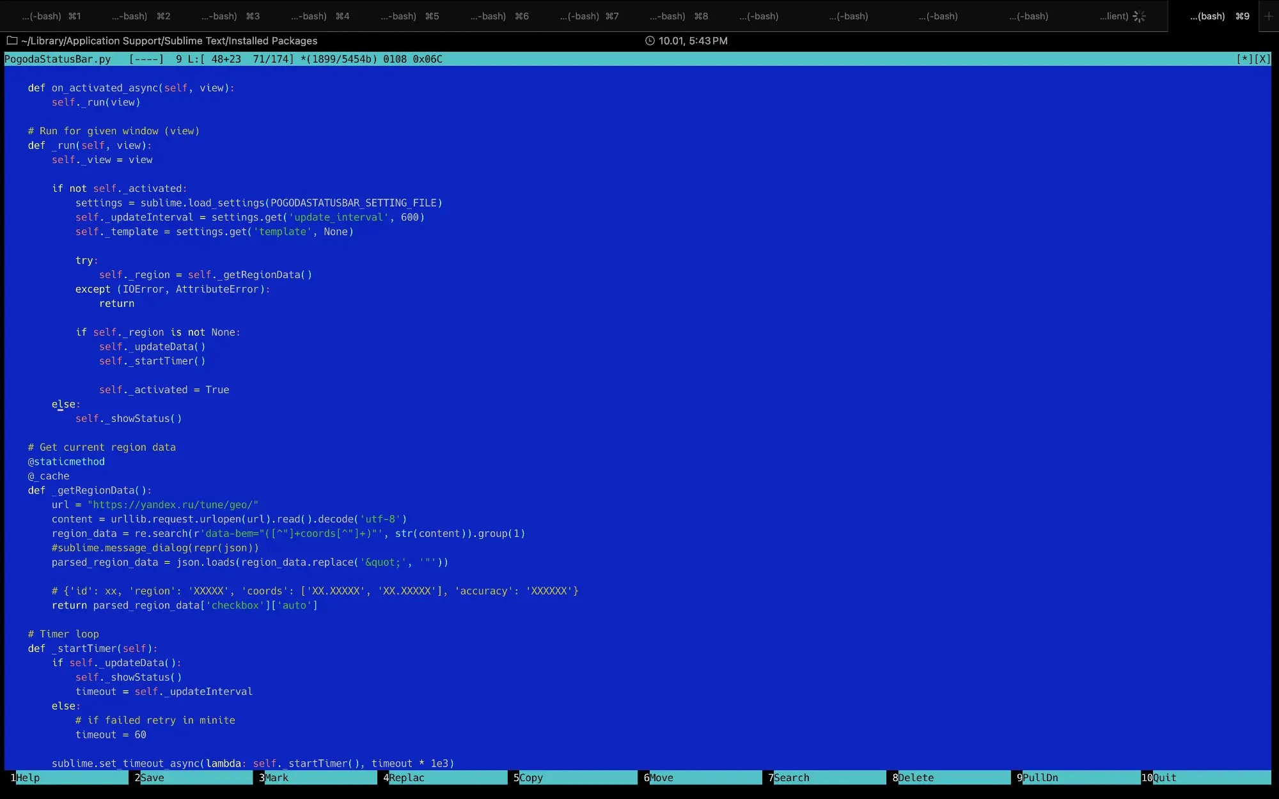This screenshot has width=1279, height=799.
Task: Click the '# Get current region data' comment
Action: pos(102,447)
